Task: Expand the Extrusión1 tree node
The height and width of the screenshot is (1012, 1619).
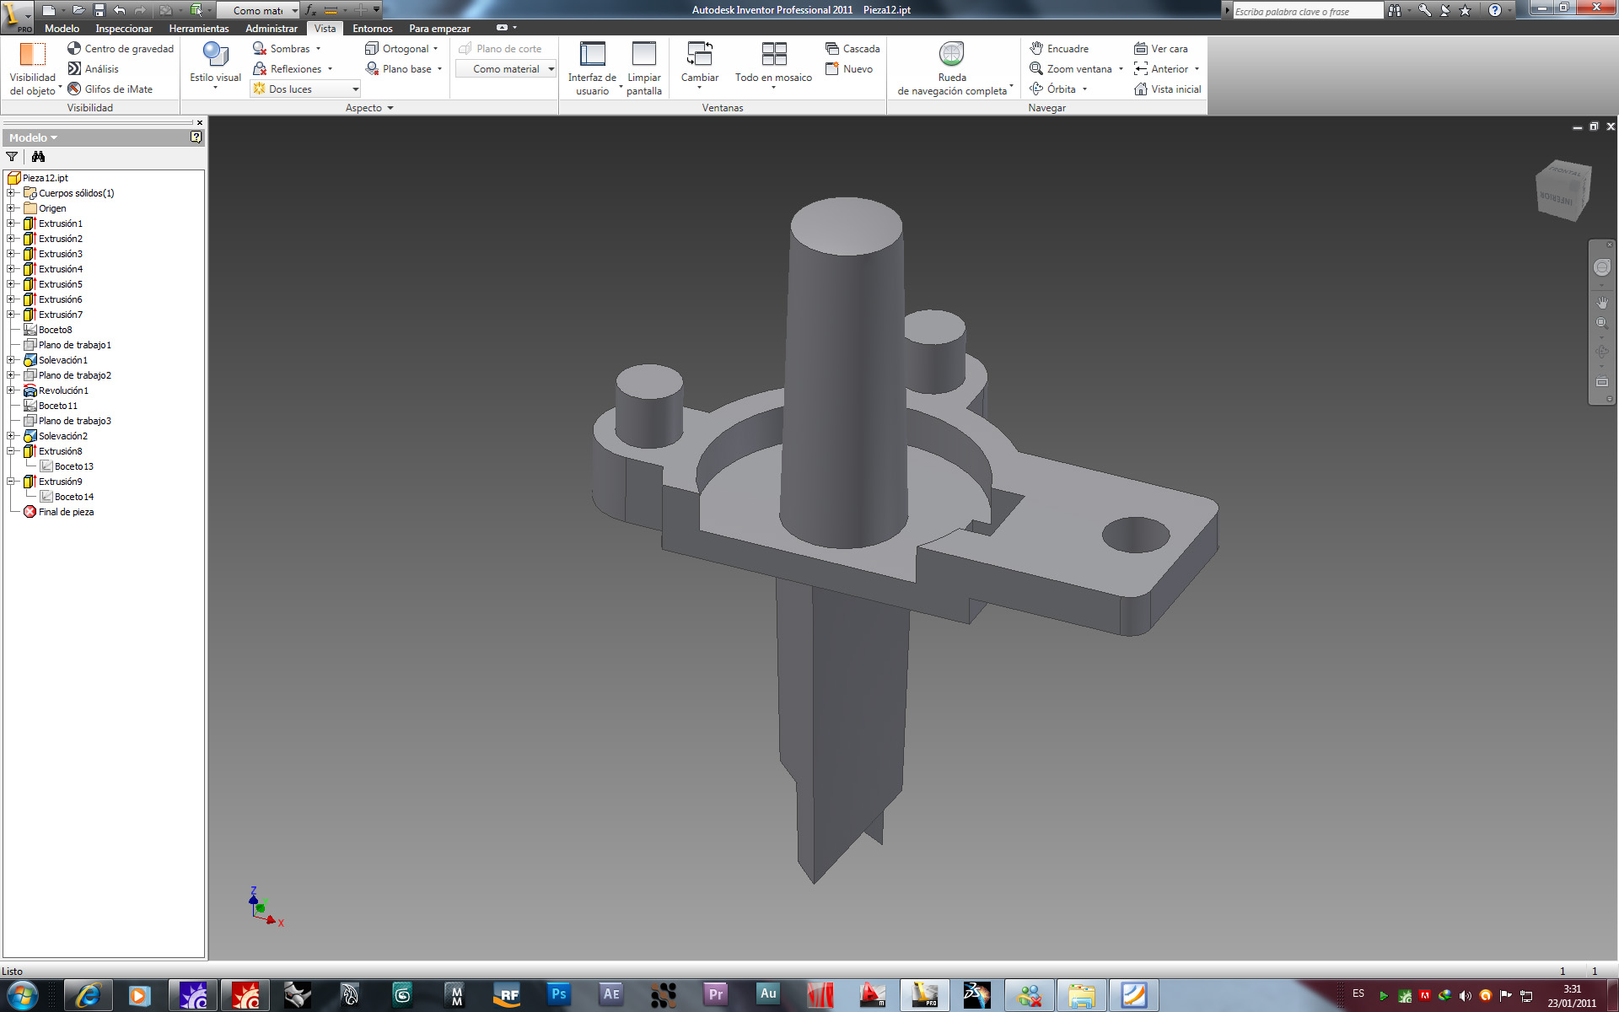Action: (11, 223)
